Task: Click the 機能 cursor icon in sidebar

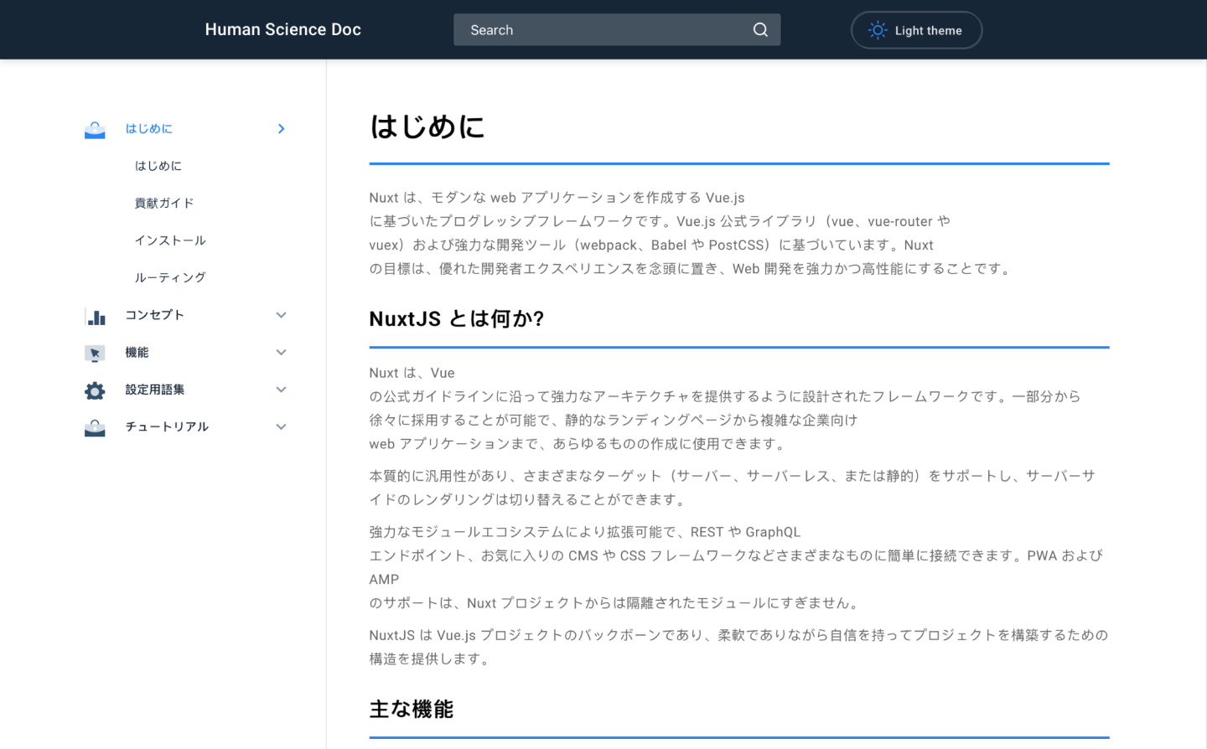Action: point(95,353)
